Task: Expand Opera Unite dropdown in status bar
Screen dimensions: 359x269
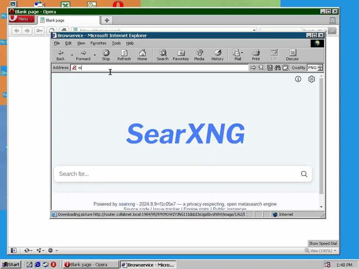Action: point(43,250)
